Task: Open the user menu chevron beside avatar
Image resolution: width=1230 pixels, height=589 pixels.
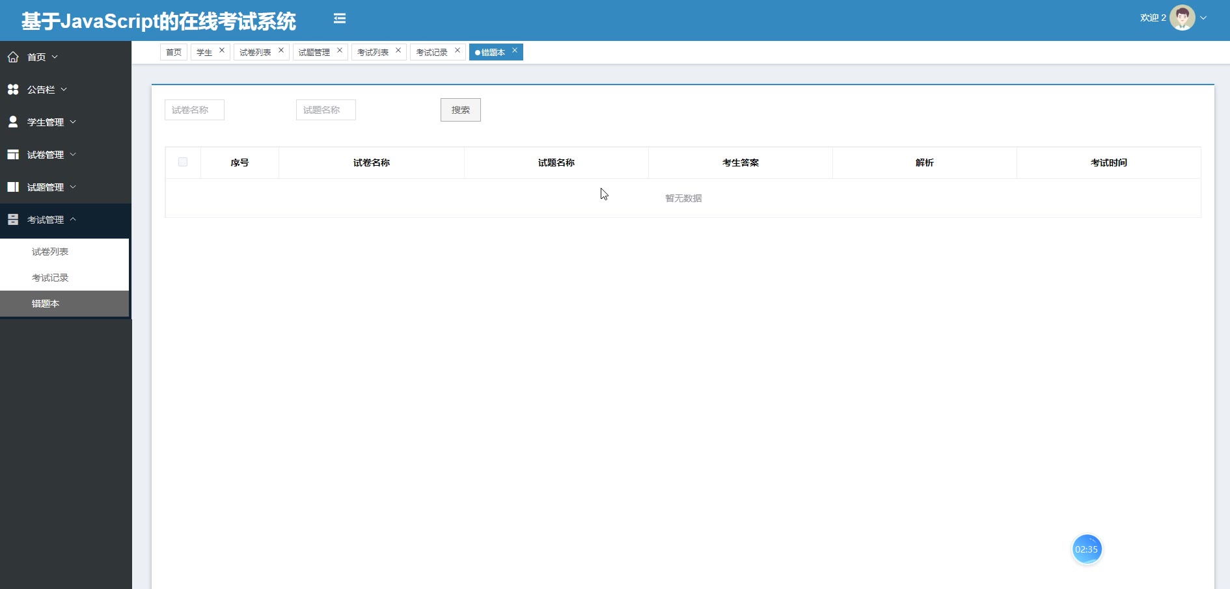Action: [1203, 18]
